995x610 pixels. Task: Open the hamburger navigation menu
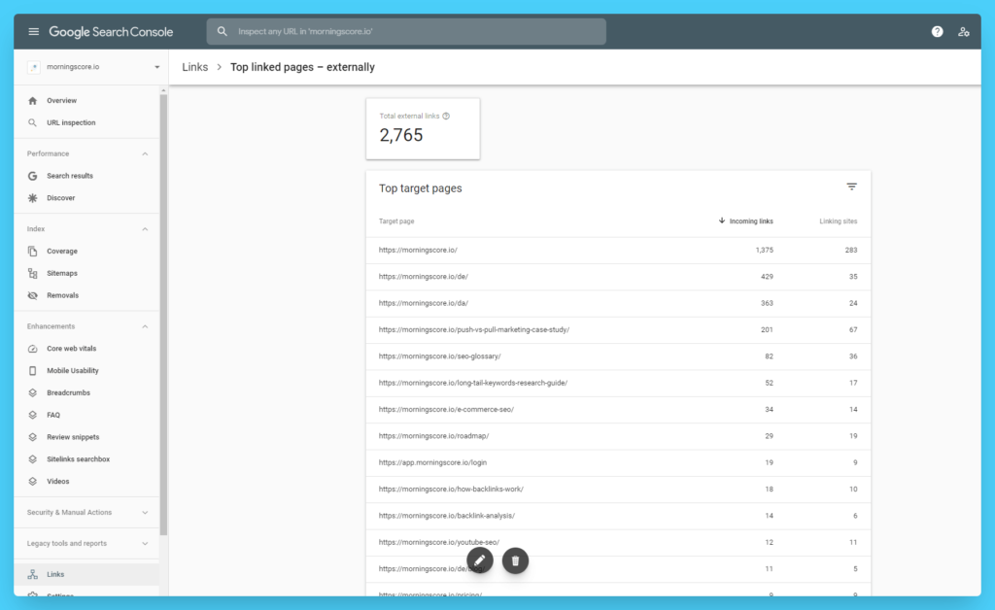34,32
